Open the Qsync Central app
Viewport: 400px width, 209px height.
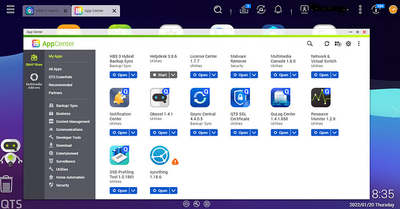(200, 133)
